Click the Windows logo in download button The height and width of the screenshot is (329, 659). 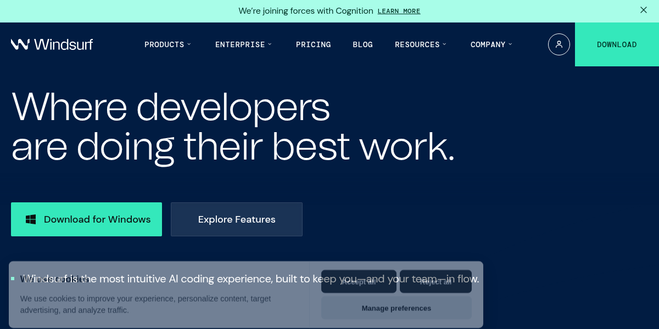31,219
